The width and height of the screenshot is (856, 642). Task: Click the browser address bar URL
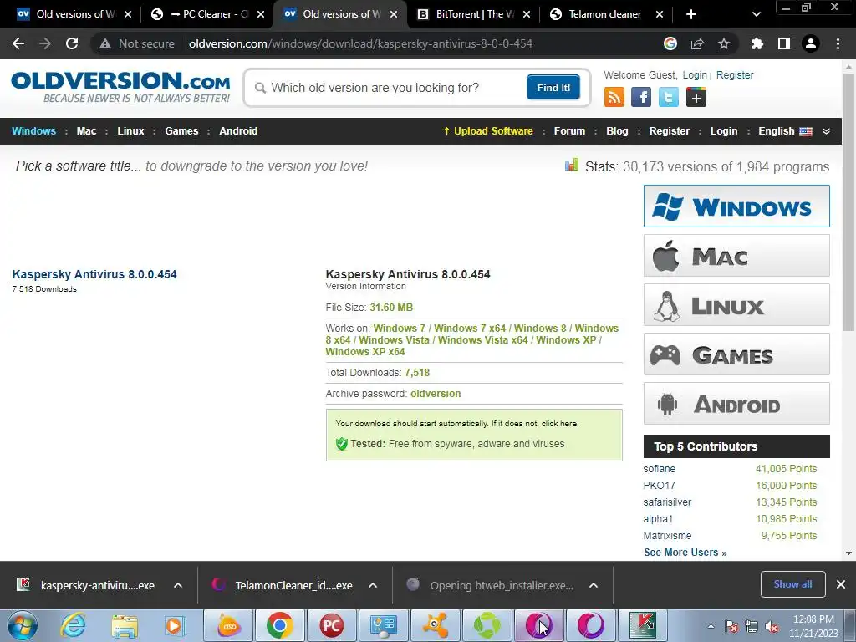[360, 43]
